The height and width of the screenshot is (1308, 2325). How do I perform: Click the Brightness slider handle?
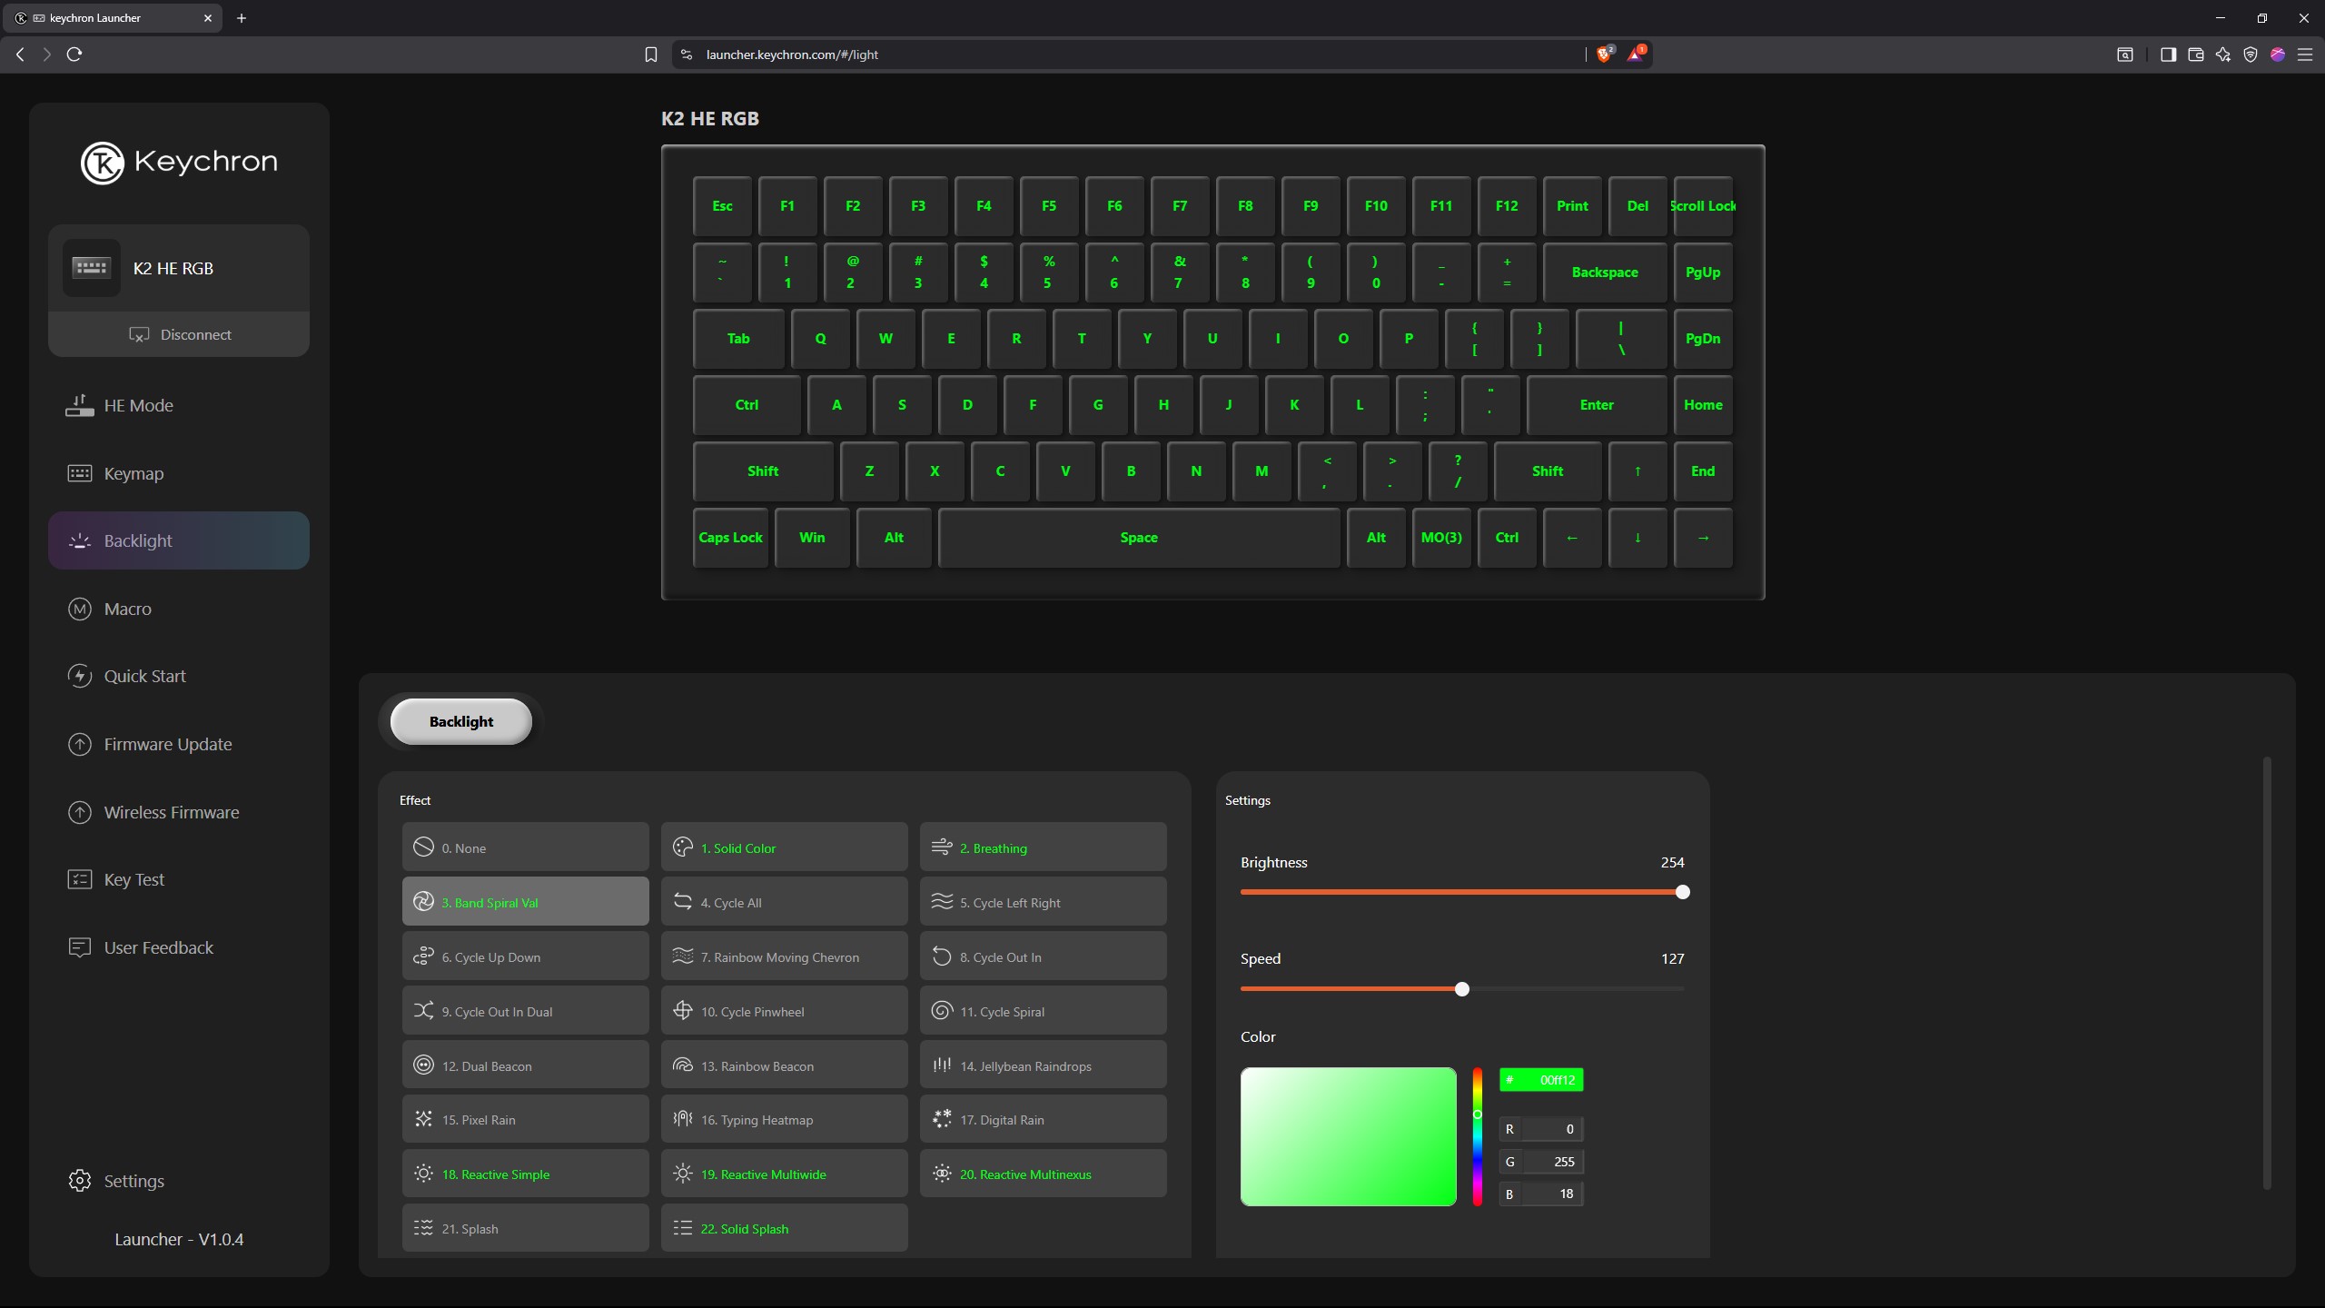point(1682,892)
